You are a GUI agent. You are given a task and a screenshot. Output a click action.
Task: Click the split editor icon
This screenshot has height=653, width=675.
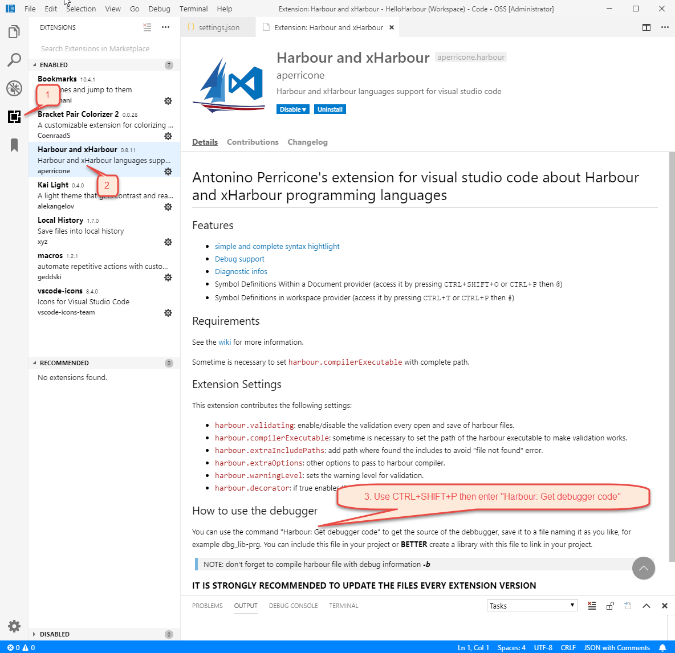646,27
